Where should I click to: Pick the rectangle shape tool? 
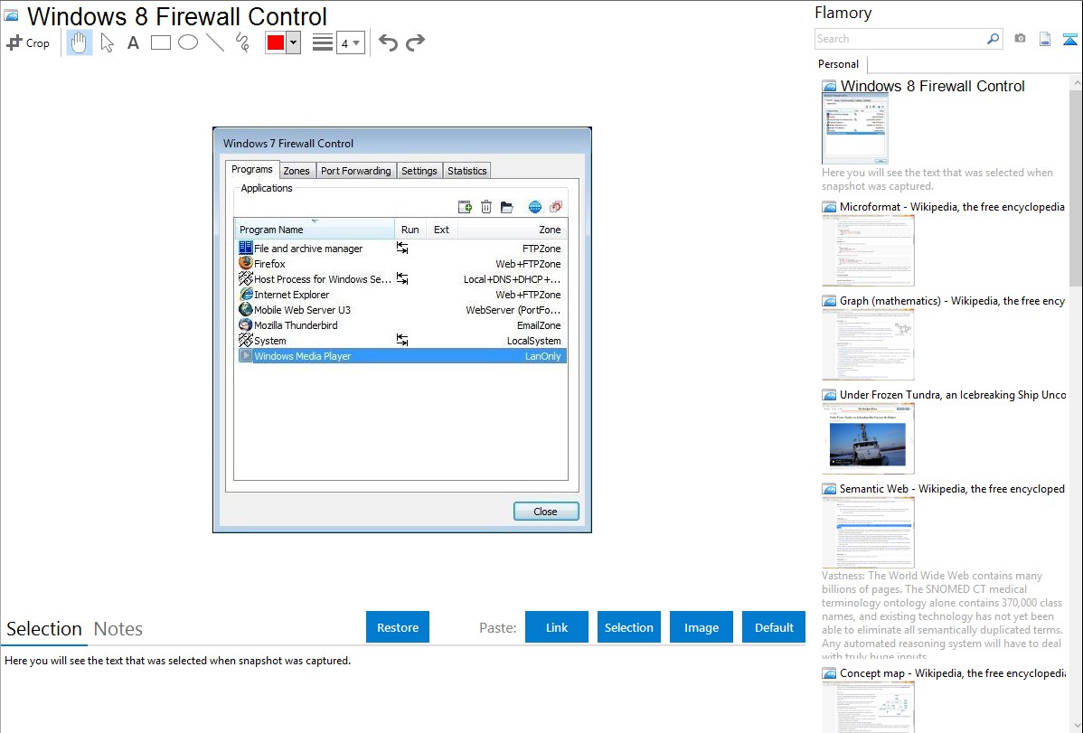[160, 42]
